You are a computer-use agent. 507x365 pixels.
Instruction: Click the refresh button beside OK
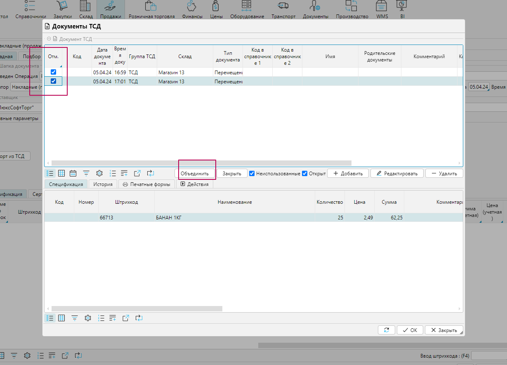pos(387,330)
